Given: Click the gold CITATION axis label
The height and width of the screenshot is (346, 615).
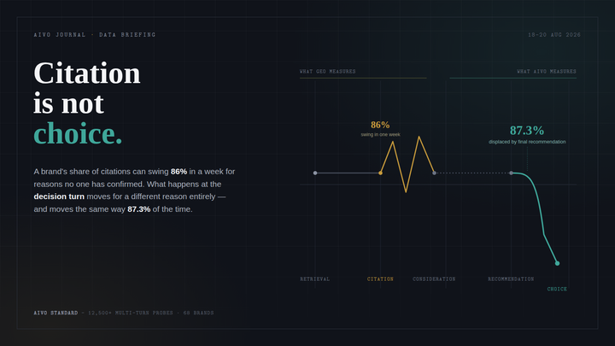Looking at the screenshot, I should pos(380,279).
